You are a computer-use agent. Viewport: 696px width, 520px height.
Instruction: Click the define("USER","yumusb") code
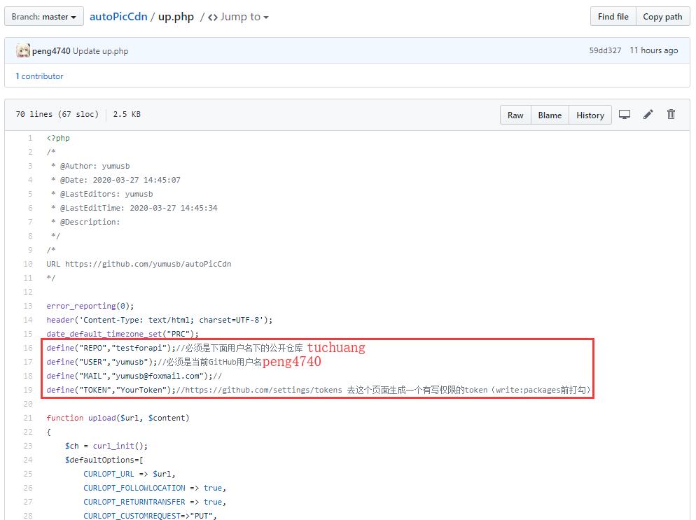coord(102,362)
